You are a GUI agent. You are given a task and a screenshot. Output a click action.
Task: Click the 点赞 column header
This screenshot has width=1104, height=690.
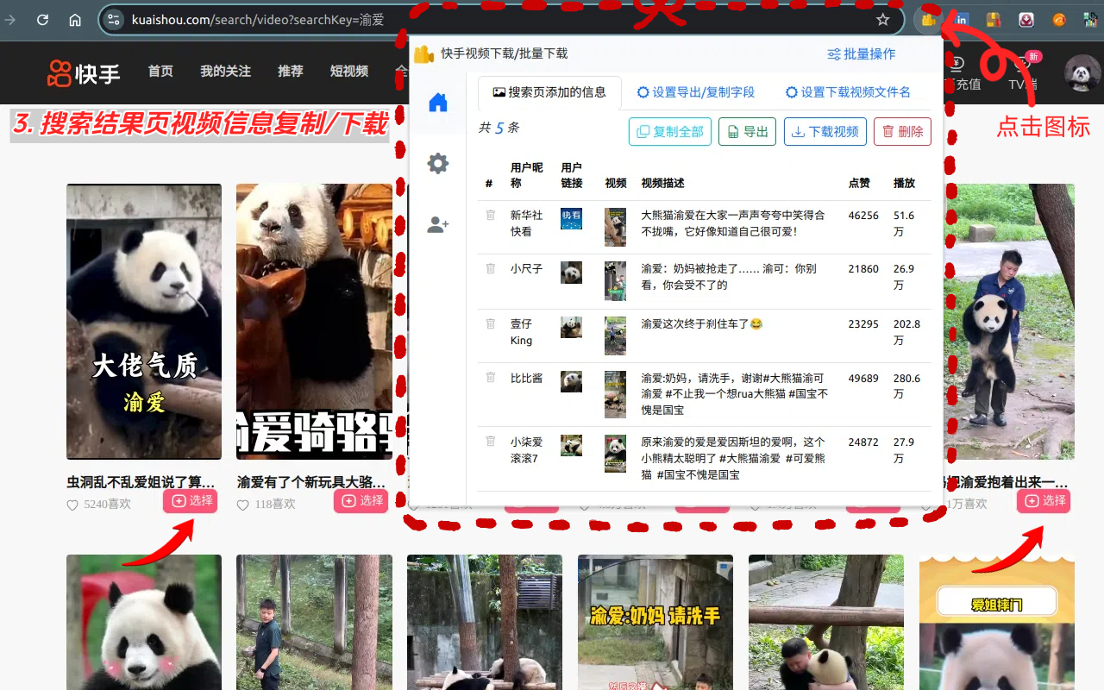(x=859, y=183)
